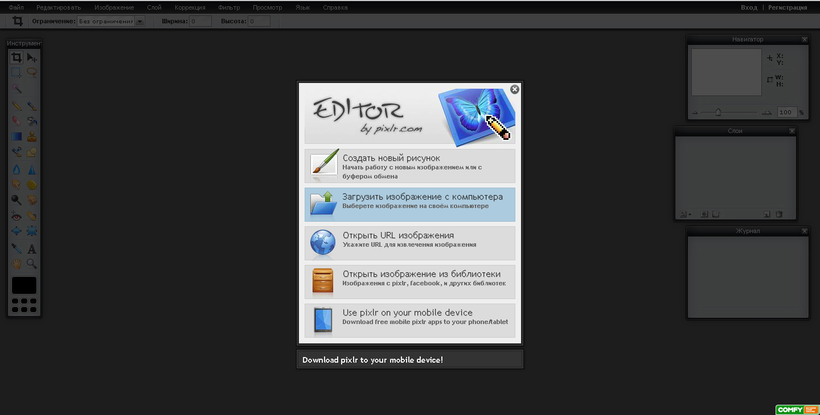820x415 pixels.
Task: Select the Pinch tool
Action: (32, 231)
